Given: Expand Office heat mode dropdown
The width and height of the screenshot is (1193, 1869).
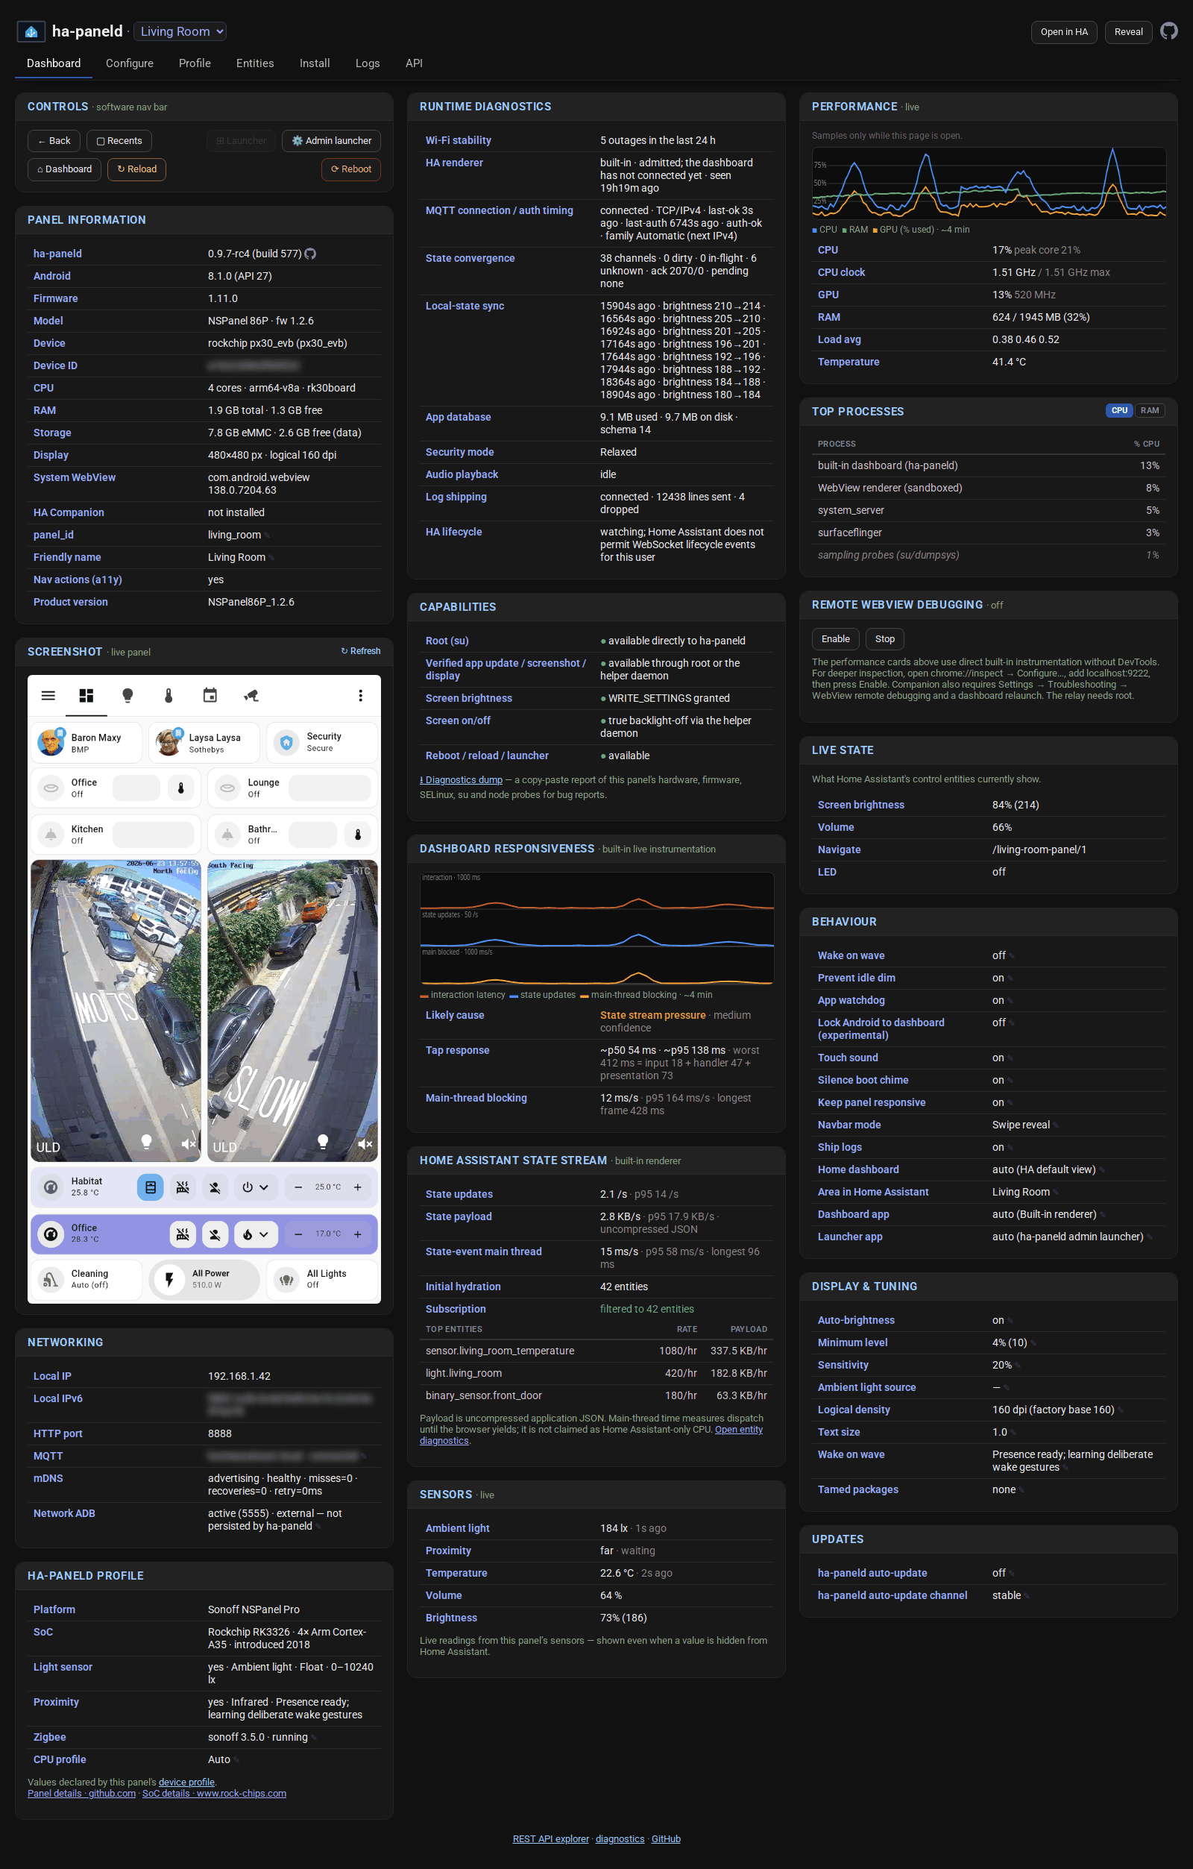Looking at the screenshot, I should pos(255,1234).
